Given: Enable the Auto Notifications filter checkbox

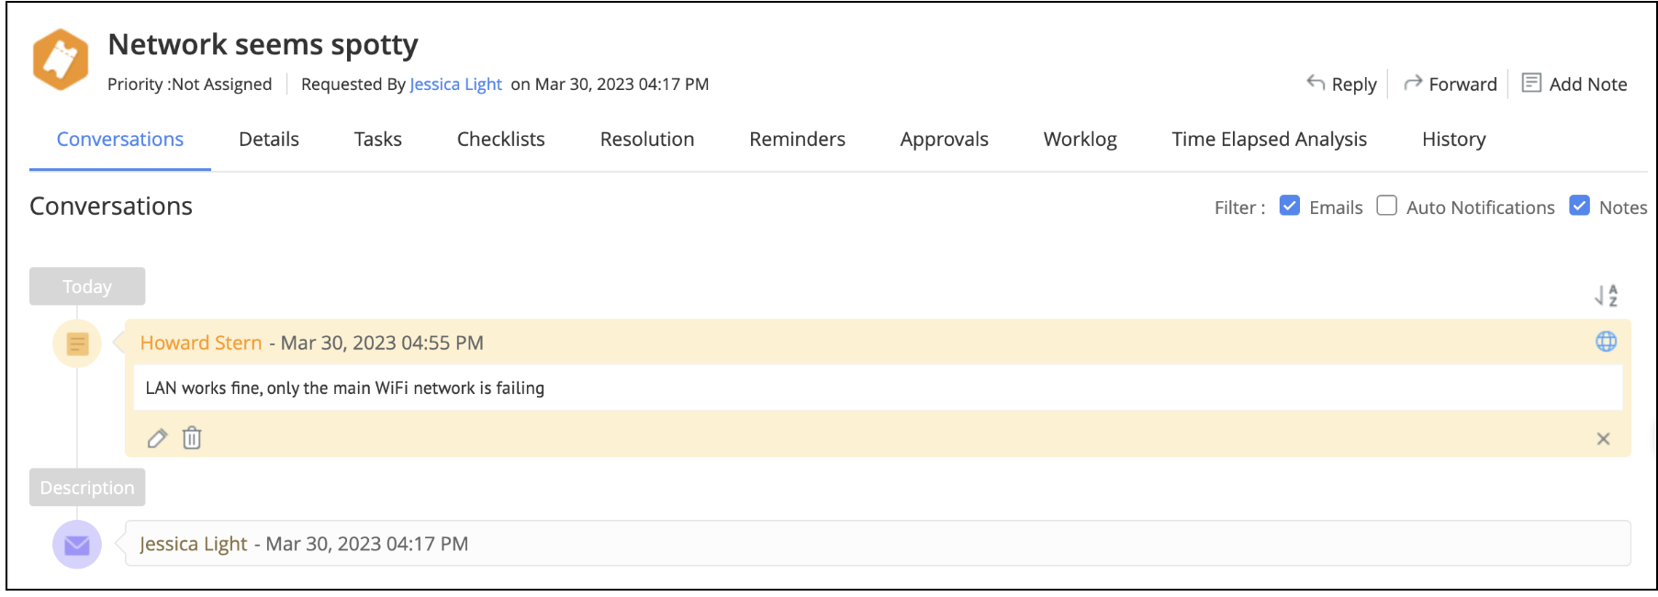Looking at the screenshot, I should tap(1387, 206).
